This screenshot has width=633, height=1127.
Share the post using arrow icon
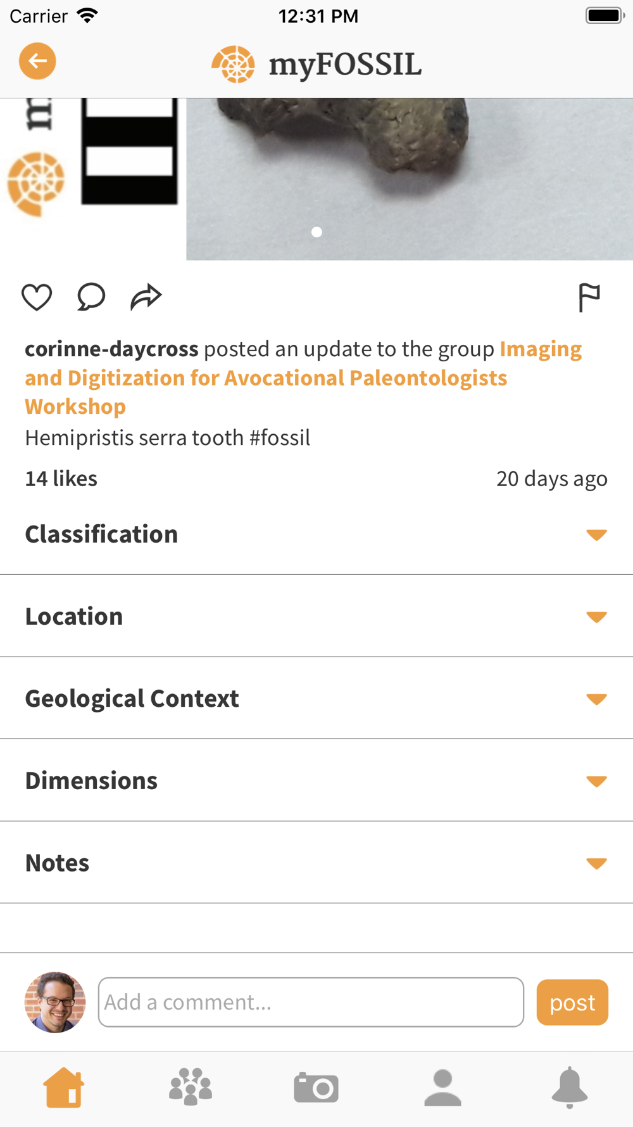click(146, 297)
